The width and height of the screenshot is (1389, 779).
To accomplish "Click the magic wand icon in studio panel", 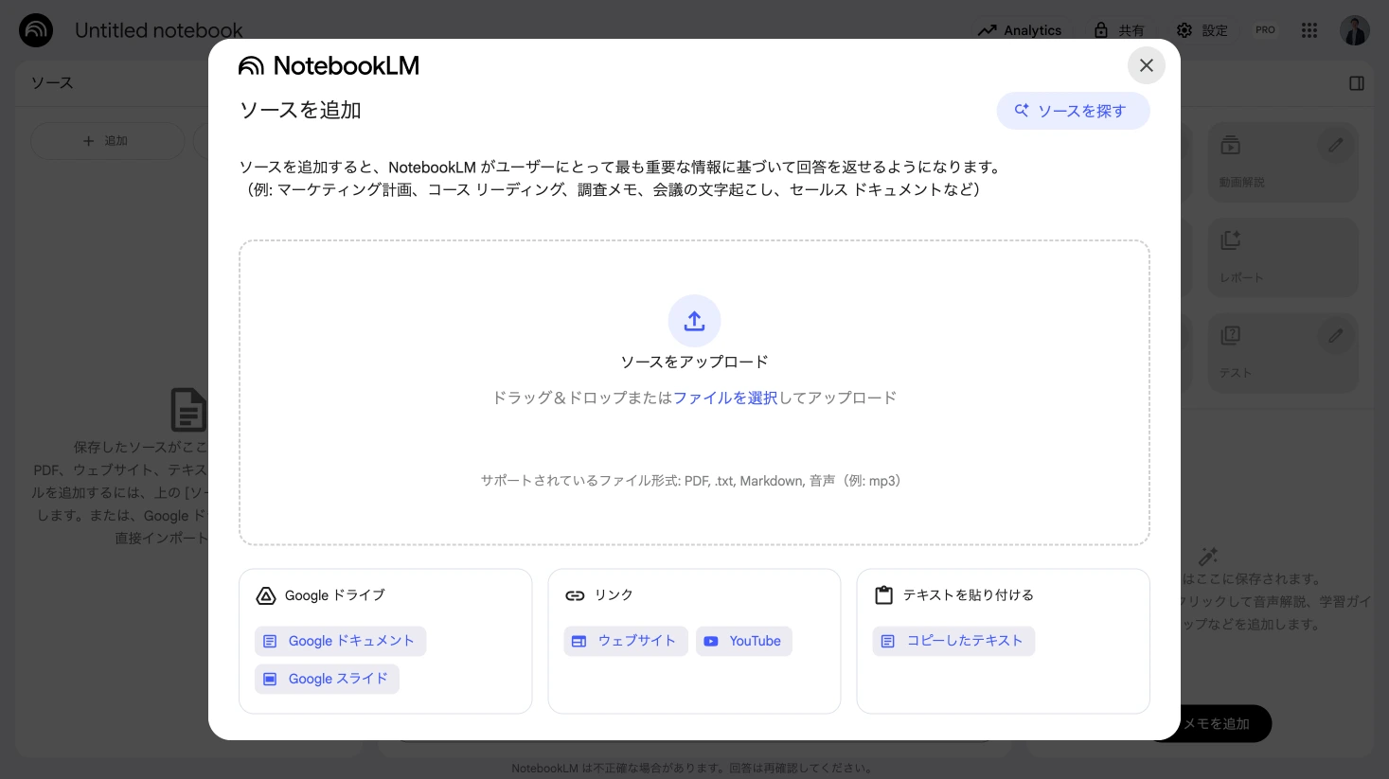I will point(1208,557).
